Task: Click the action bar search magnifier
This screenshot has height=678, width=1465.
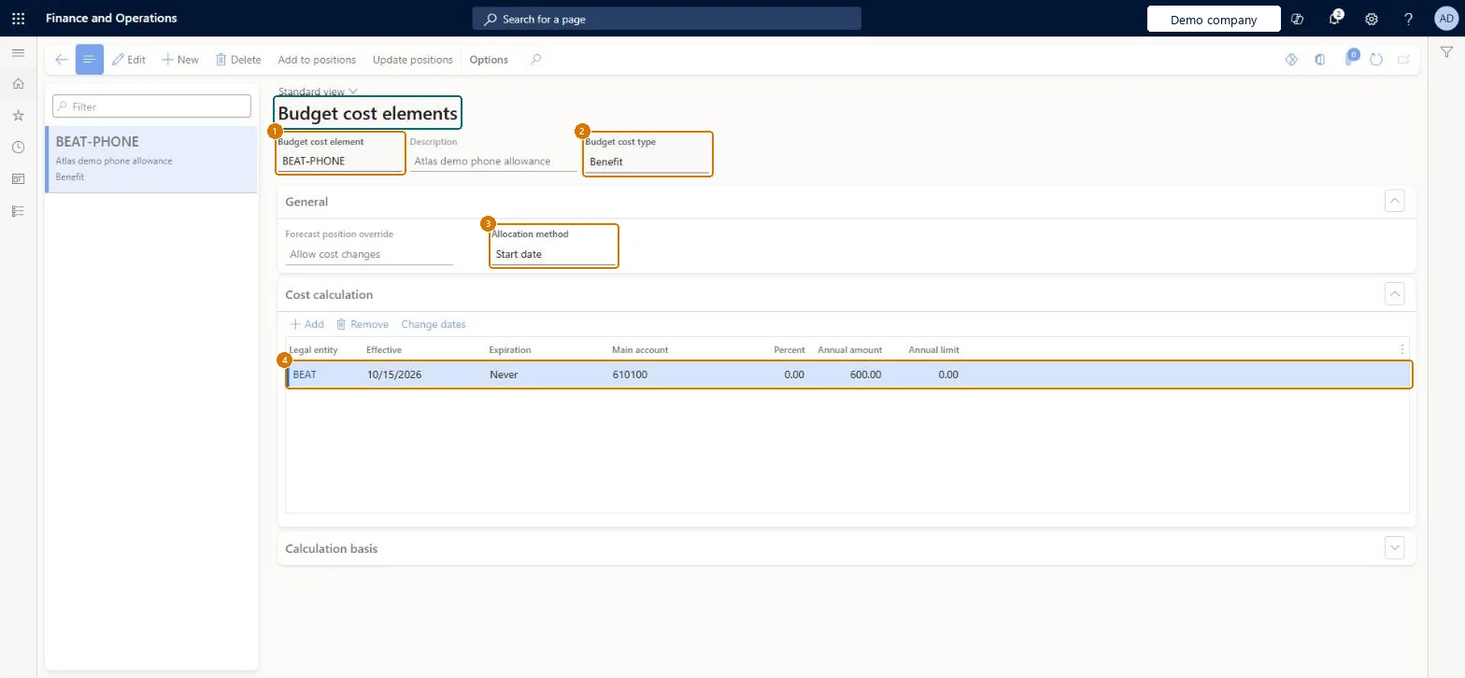Action: [535, 60]
